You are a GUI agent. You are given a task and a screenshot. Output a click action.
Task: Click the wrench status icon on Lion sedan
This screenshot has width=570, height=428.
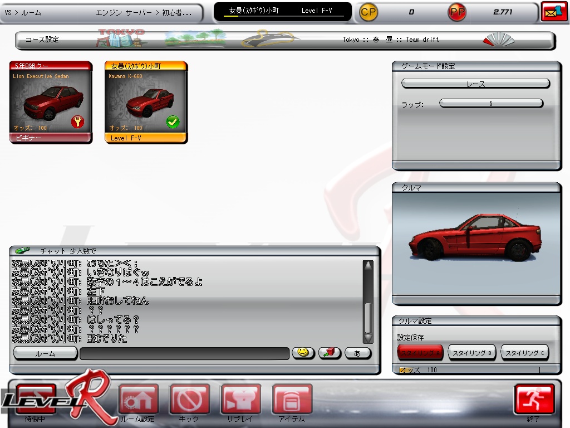(x=77, y=121)
